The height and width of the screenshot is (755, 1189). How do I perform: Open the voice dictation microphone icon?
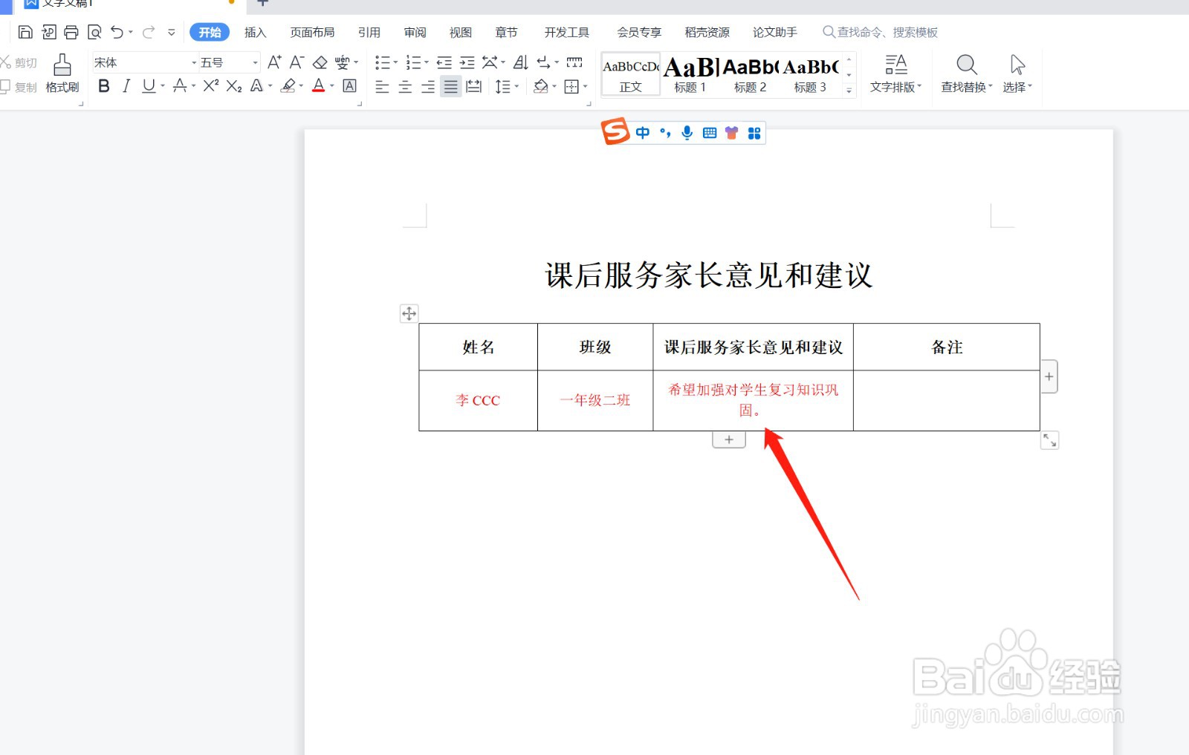[687, 132]
